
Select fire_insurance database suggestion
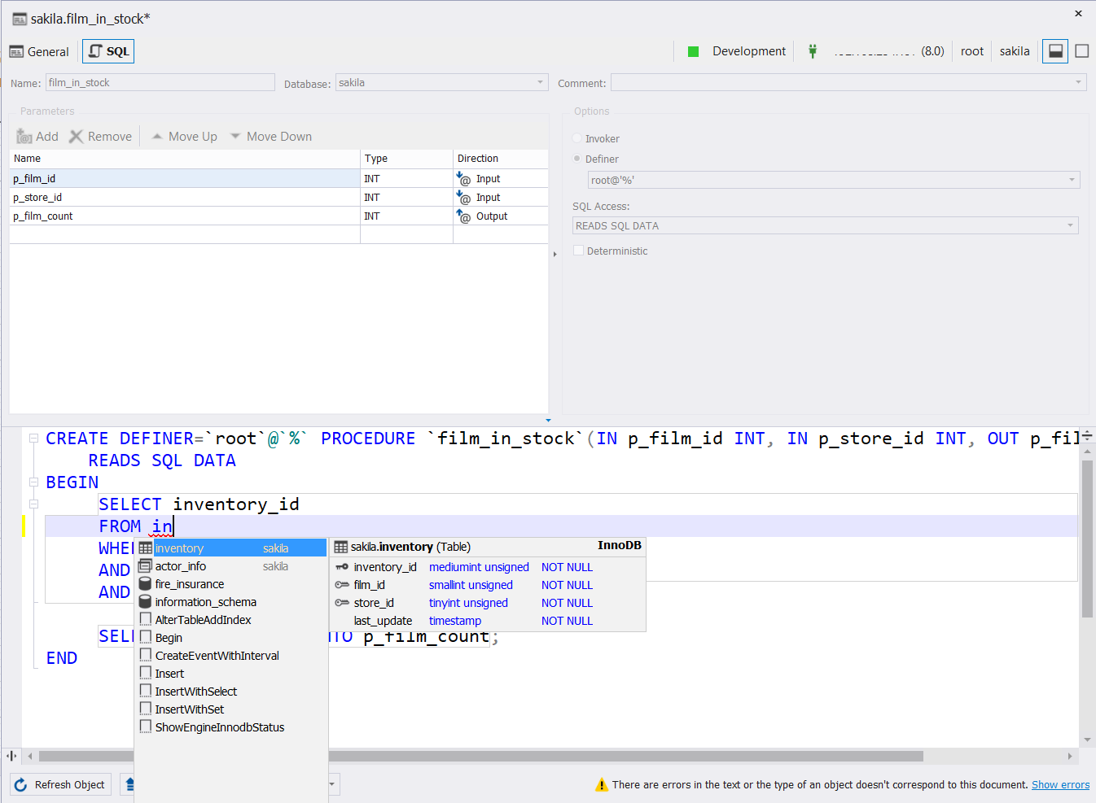click(232, 584)
